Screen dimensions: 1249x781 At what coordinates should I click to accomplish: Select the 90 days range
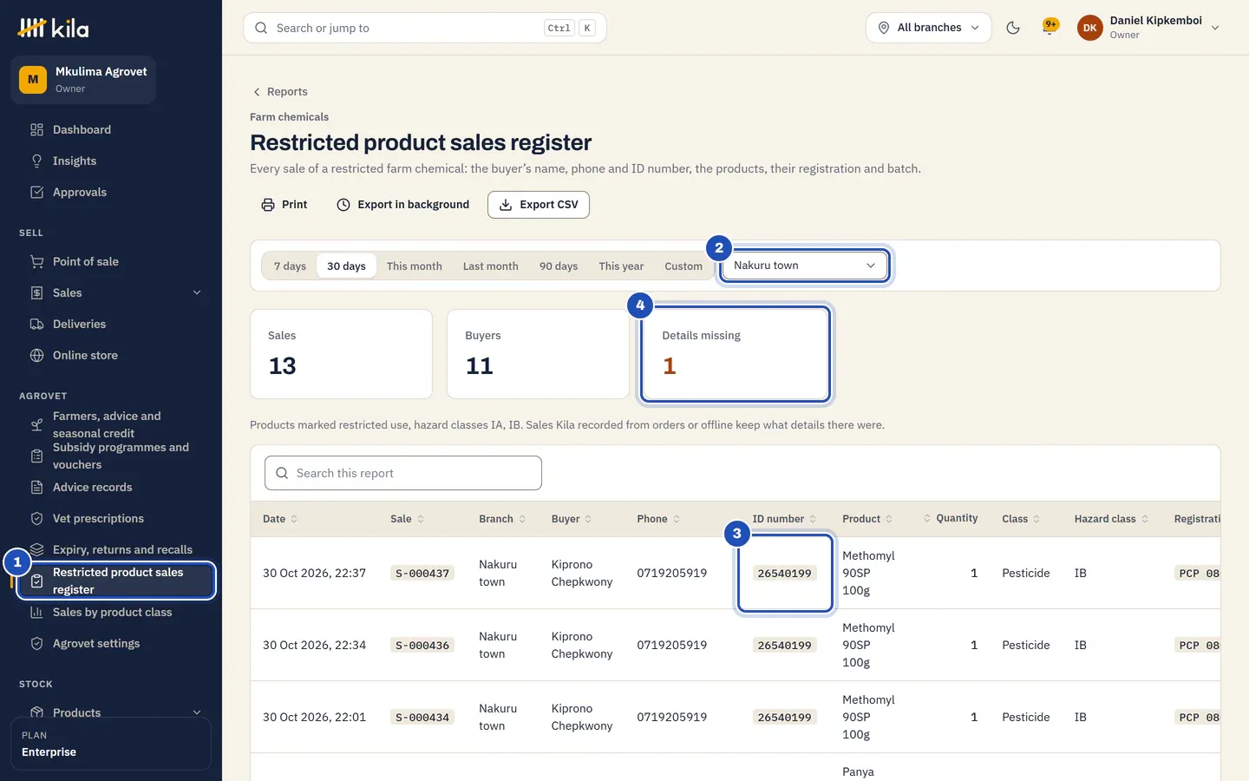559,266
